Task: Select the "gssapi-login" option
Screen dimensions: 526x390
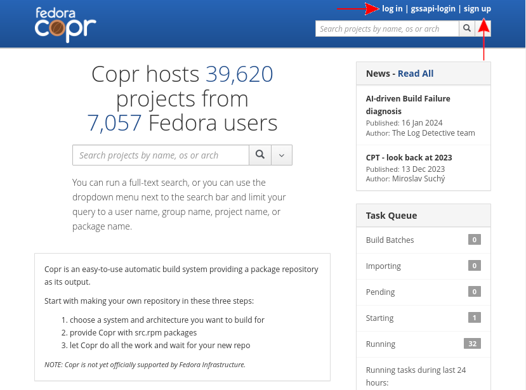Action: point(433,8)
